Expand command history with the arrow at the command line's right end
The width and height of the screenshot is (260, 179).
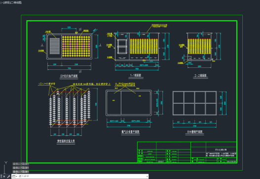[x=147, y=177]
